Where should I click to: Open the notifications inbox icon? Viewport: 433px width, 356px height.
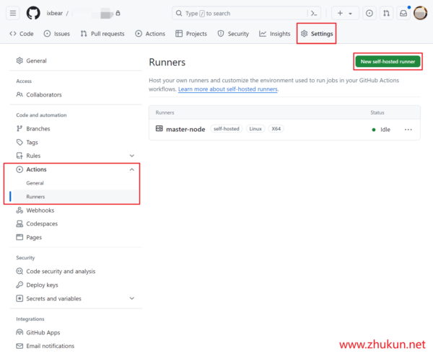point(403,13)
